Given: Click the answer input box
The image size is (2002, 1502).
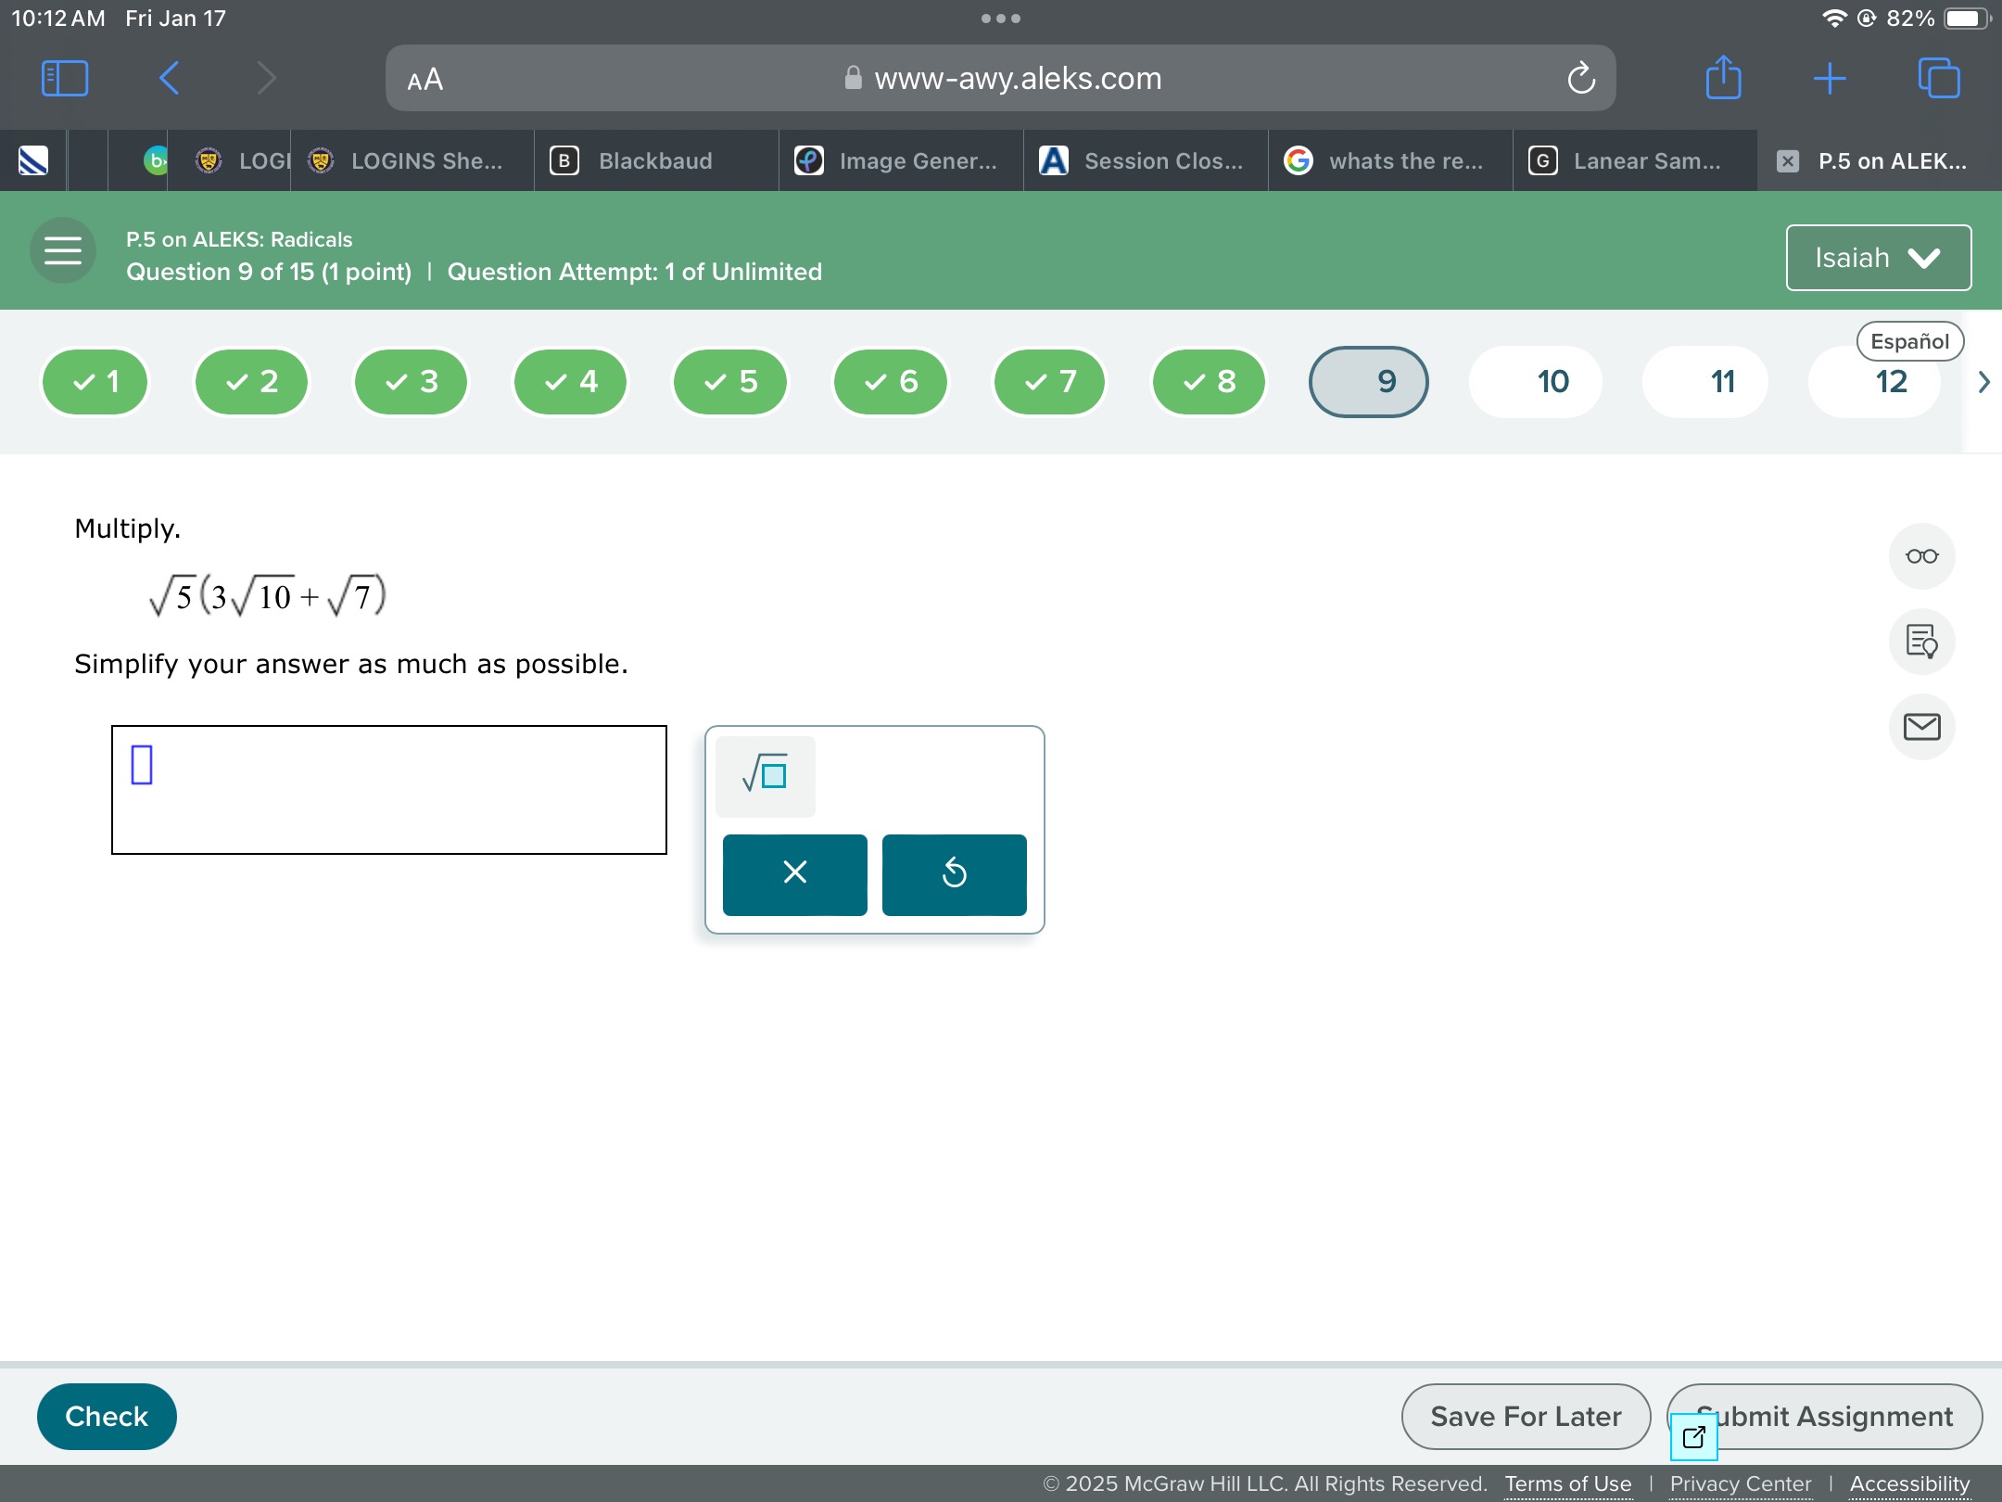Looking at the screenshot, I should point(389,789).
